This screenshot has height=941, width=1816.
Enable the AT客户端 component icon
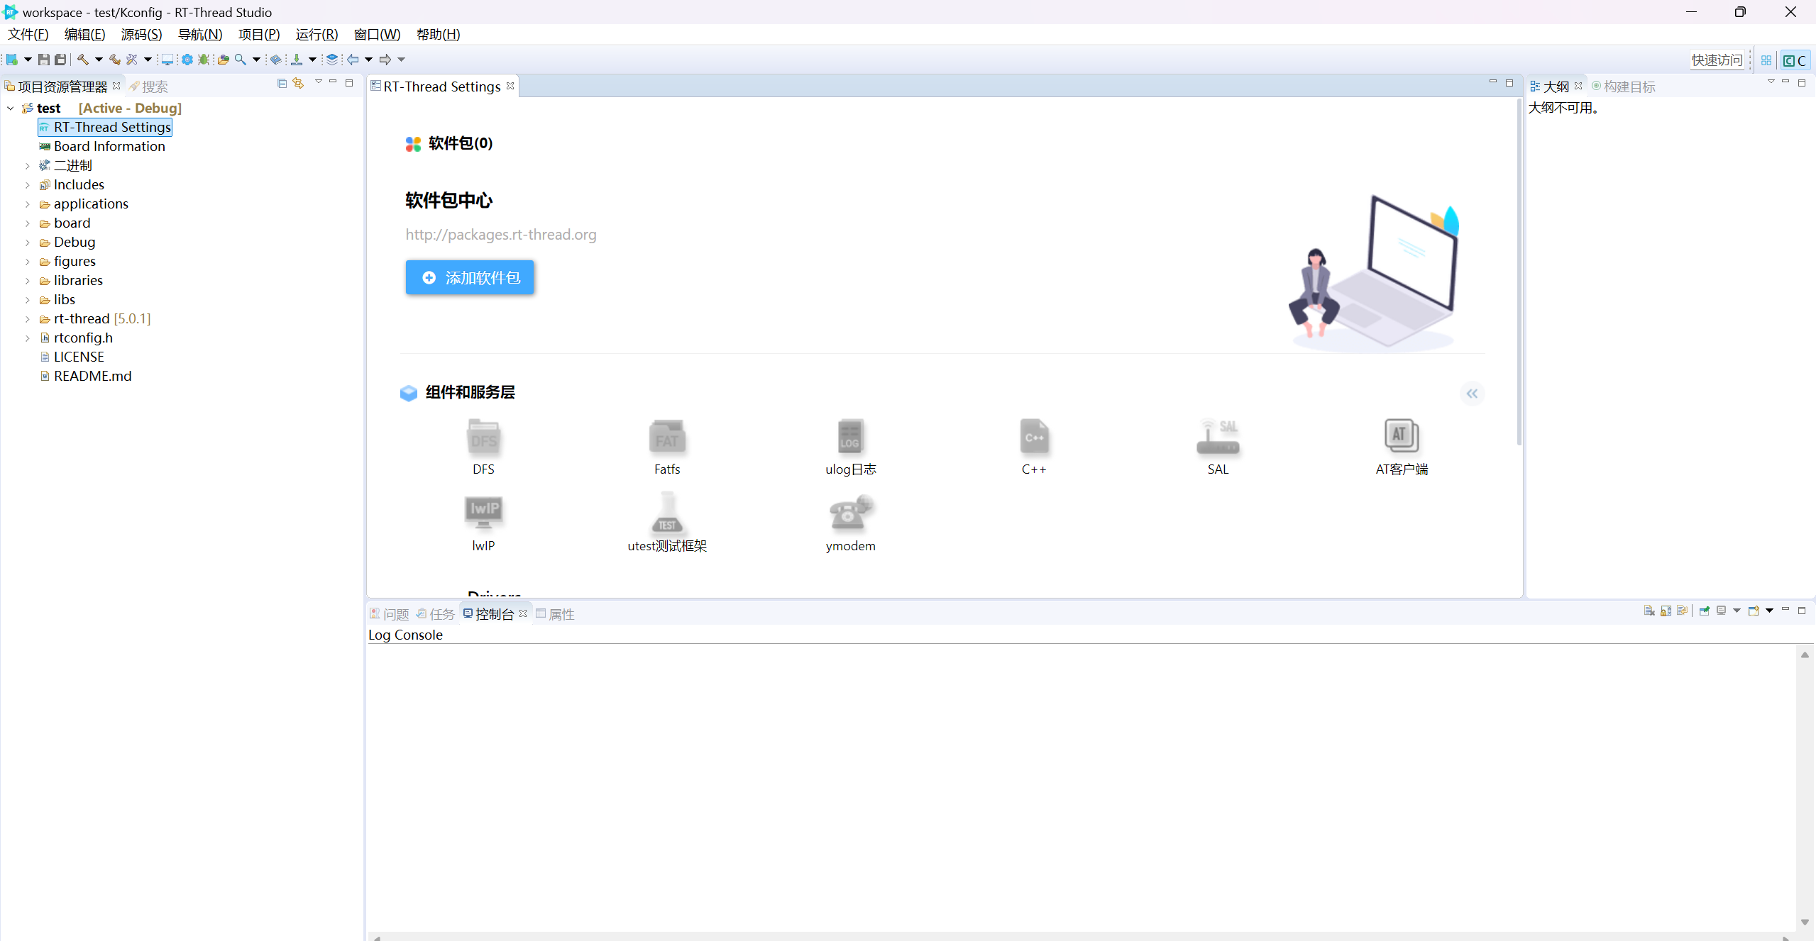[x=1402, y=435]
